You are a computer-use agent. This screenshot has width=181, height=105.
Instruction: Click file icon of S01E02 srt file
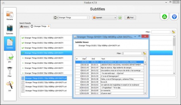click(x=23, y=82)
